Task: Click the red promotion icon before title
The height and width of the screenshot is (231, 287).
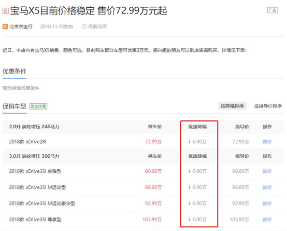Action: click(5, 11)
